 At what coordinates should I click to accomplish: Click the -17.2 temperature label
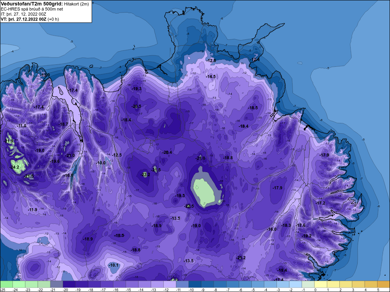click(x=320, y=203)
